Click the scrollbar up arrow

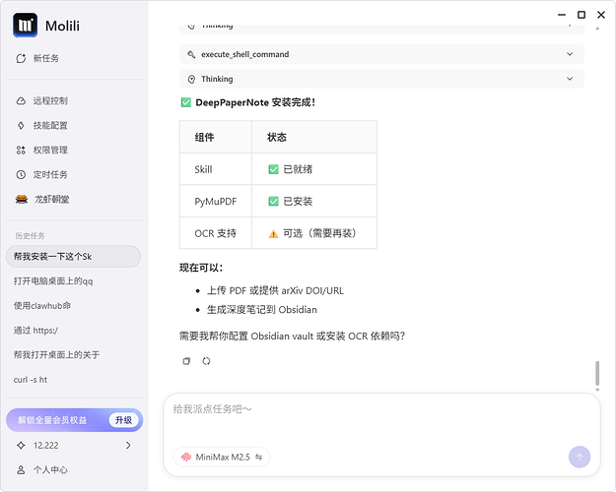[597, 29]
